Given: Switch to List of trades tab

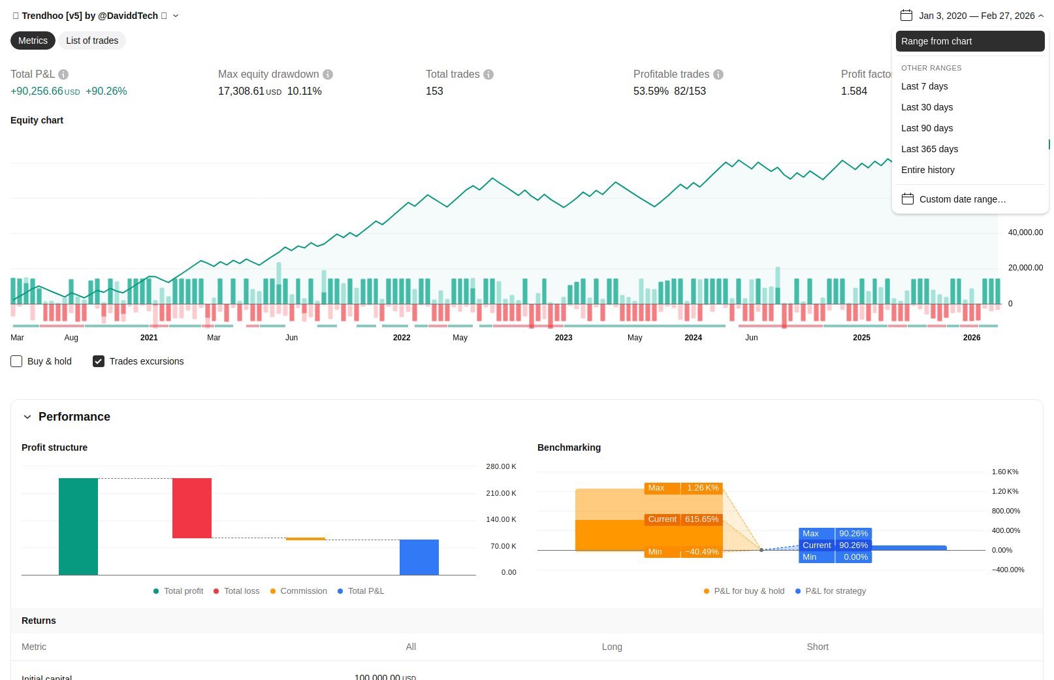Looking at the screenshot, I should click(x=92, y=40).
